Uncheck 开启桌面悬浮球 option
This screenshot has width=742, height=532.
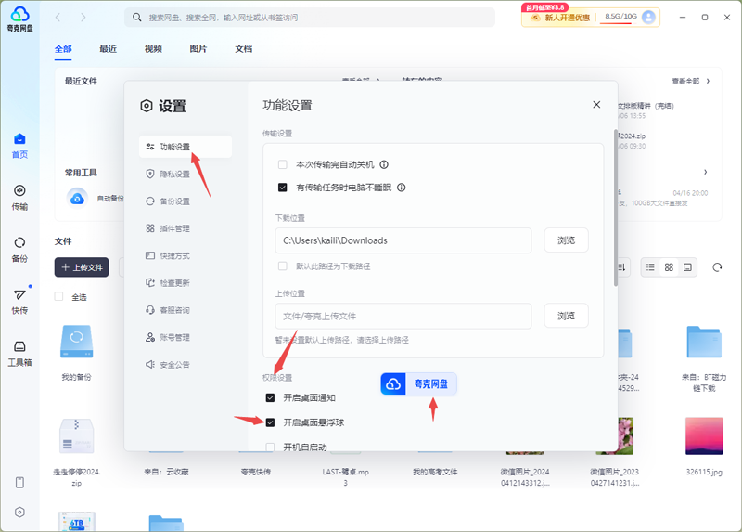pyautogui.click(x=271, y=422)
